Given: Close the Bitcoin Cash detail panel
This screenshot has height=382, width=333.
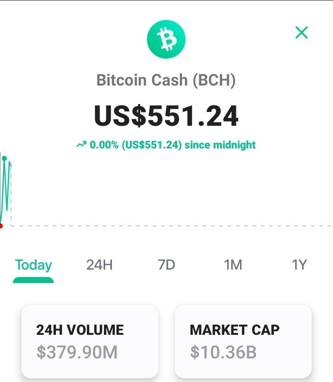Looking at the screenshot, I should [x=302, y=33].
